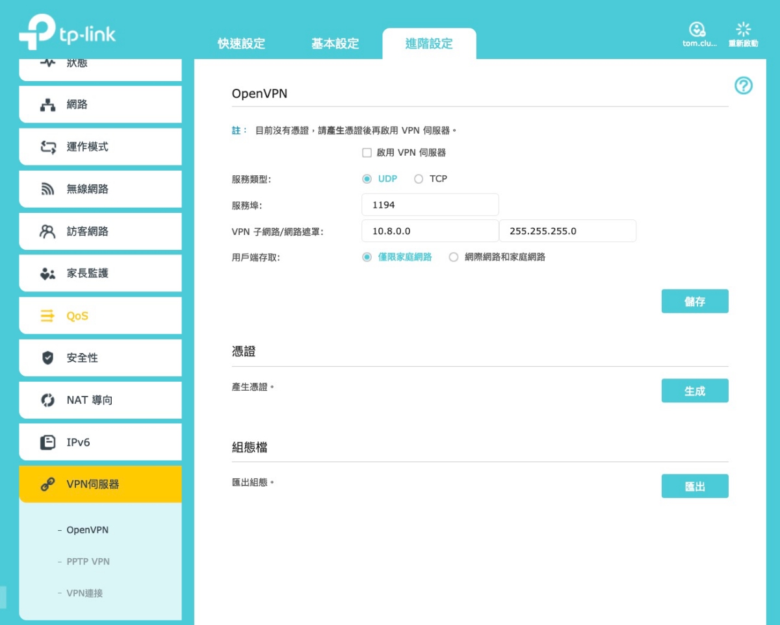
Task: Select the 無線網路 wireless icon
Action: point(48,190)
